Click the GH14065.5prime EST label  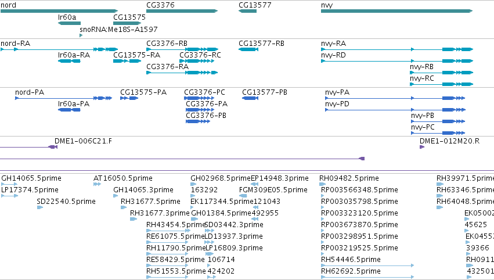(x=31, y=178)
